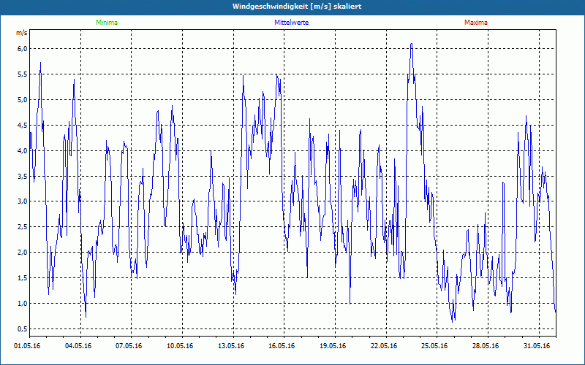This screenshot has height=365, width=585.
Task: Click the 25.05.16 date label
Action: (434, 346)
